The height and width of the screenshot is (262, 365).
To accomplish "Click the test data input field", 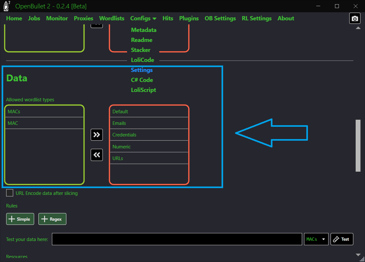I will point(177,239).
